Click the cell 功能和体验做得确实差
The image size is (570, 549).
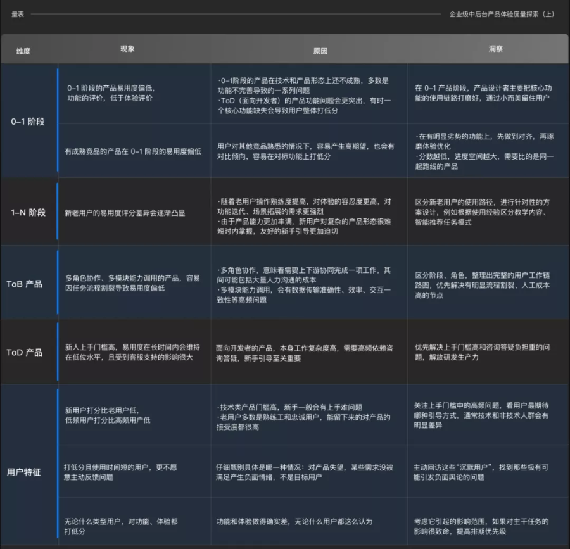point(294,522)
